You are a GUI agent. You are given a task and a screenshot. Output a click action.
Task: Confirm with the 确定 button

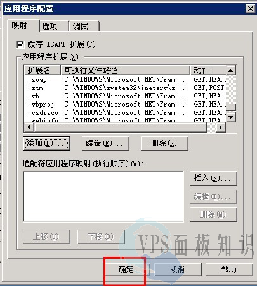[x=126, y=270]
